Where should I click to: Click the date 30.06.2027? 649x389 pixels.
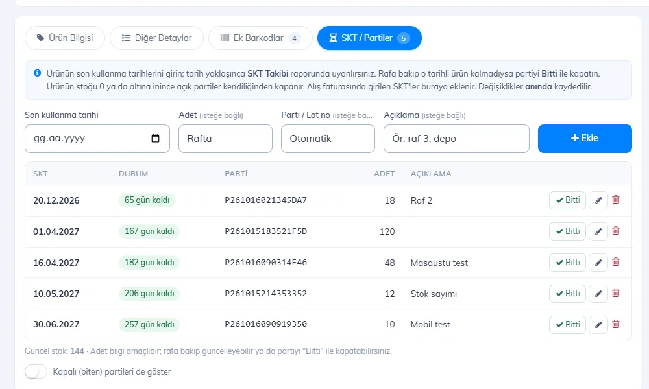pyautogui.click(x=56, y=325)
